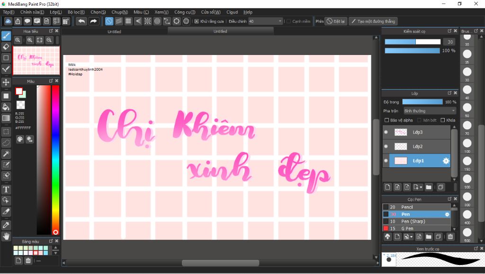
Task: Zoom out in the navigator panel
Action: [x=49, y=40]
